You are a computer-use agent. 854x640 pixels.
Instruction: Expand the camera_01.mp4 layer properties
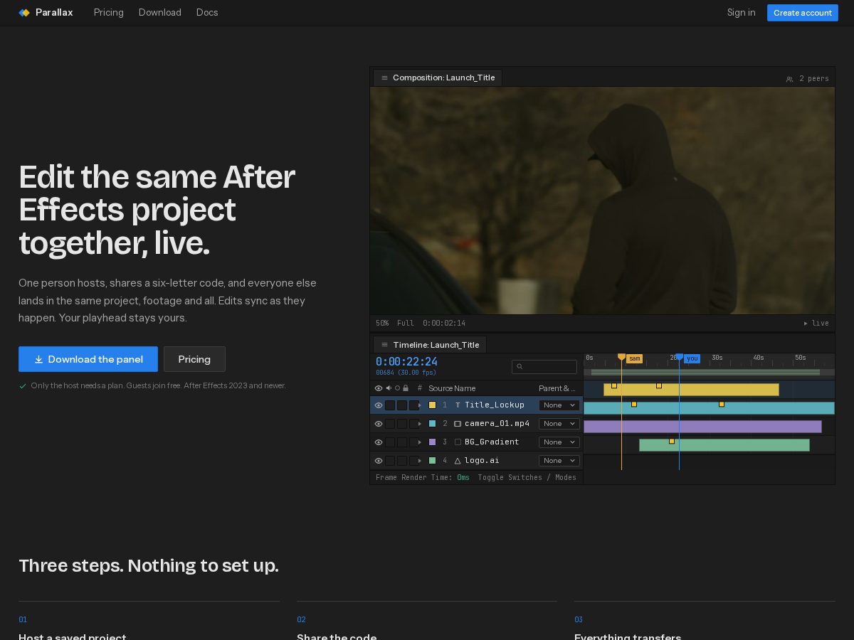pyautogui.click(x=420, y=424)
